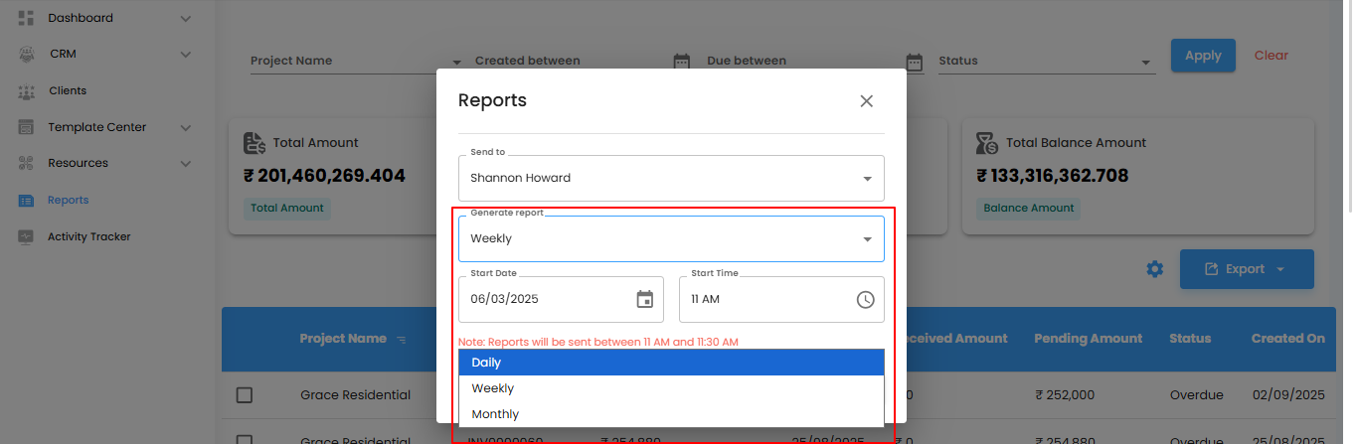Click the Due between calendar icon
The width and height of the screenshot is (1357, 444).
click(915, 62)
